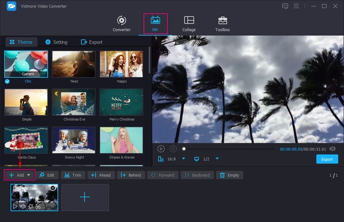Open the 1/2 screen display dropdown

click(217, 159)
